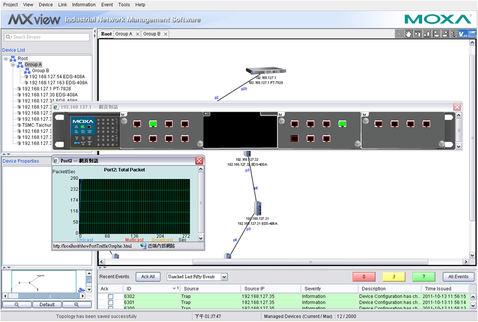Click the align top toolbar icon
The height and width of the screenshot is (322, 478).
417,34
